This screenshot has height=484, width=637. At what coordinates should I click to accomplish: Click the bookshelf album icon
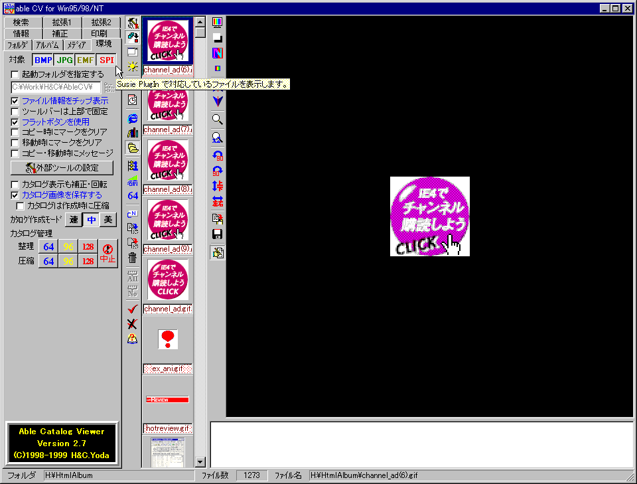pos(133,133)
